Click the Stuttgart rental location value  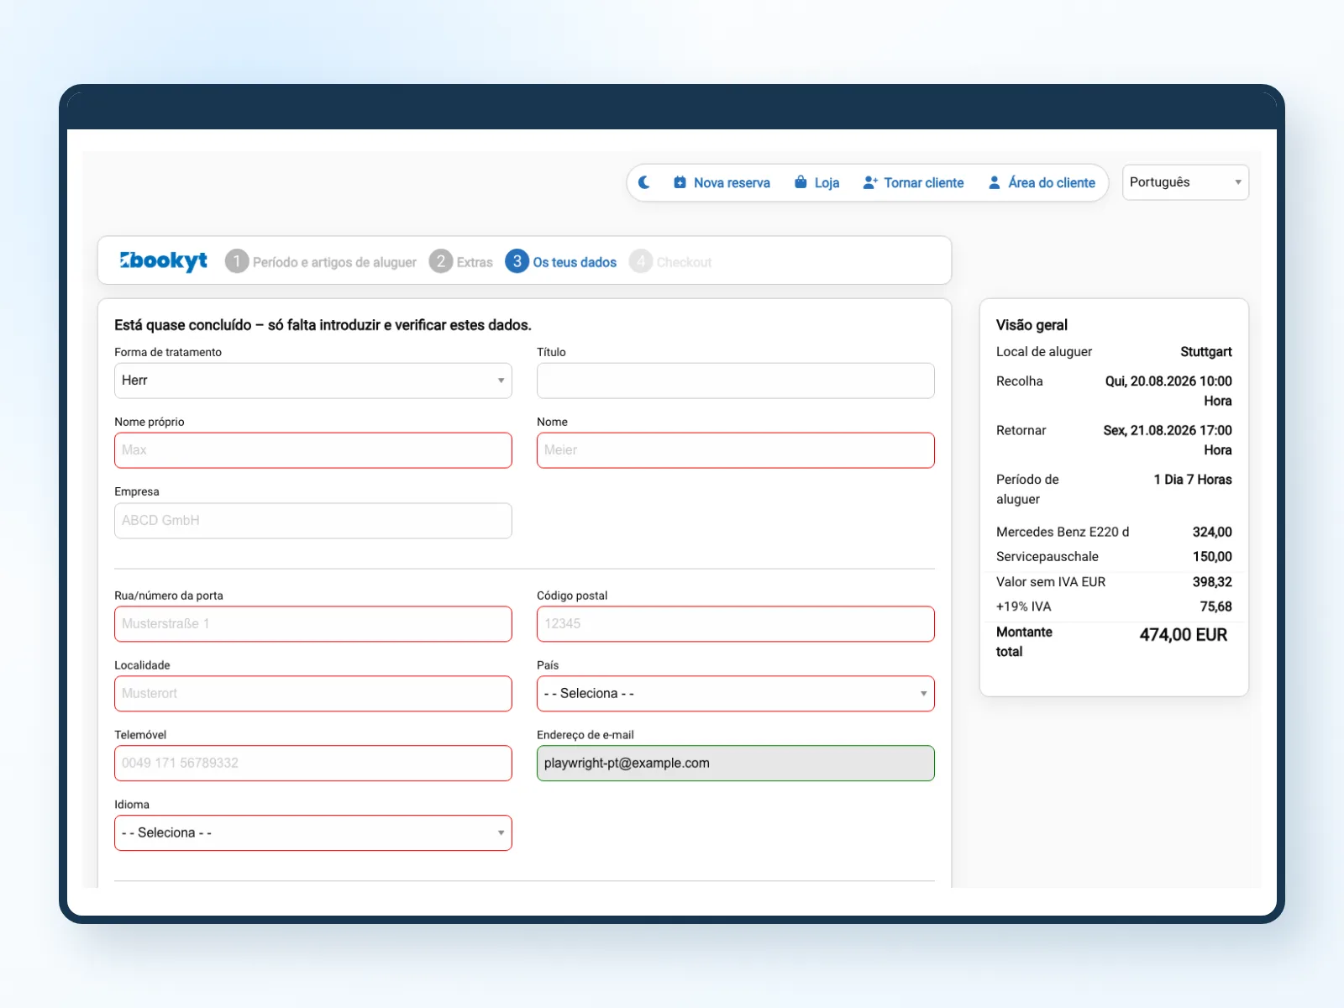(x=1206, y=352)
